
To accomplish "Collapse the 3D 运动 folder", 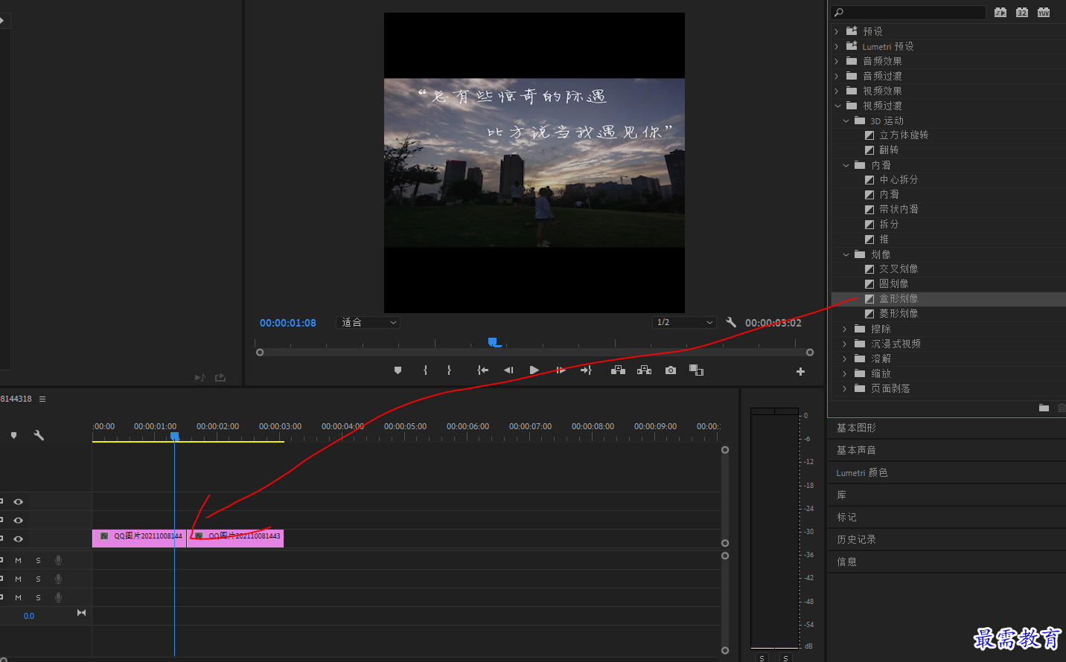I will click(x=846, y=120).
